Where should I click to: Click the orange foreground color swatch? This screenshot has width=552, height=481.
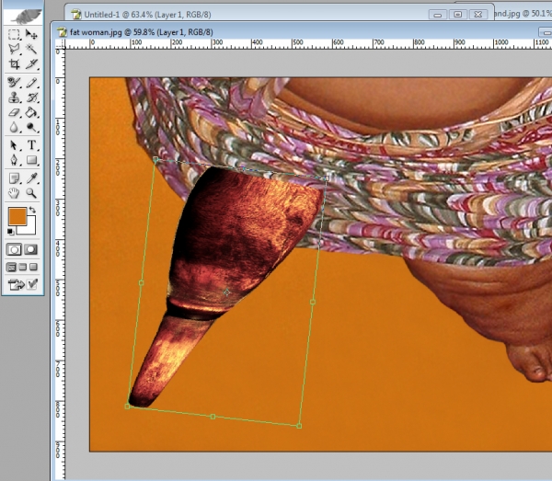click(16, 214)
